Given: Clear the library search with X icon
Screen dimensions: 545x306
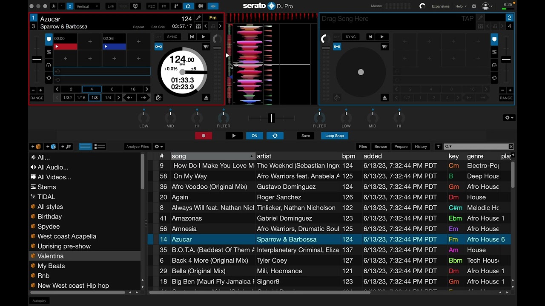Looking at the screenshot, I should pyautogui.click(x=511, y=147).
